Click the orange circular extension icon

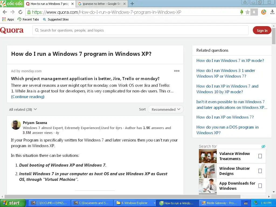pos(264,12)
